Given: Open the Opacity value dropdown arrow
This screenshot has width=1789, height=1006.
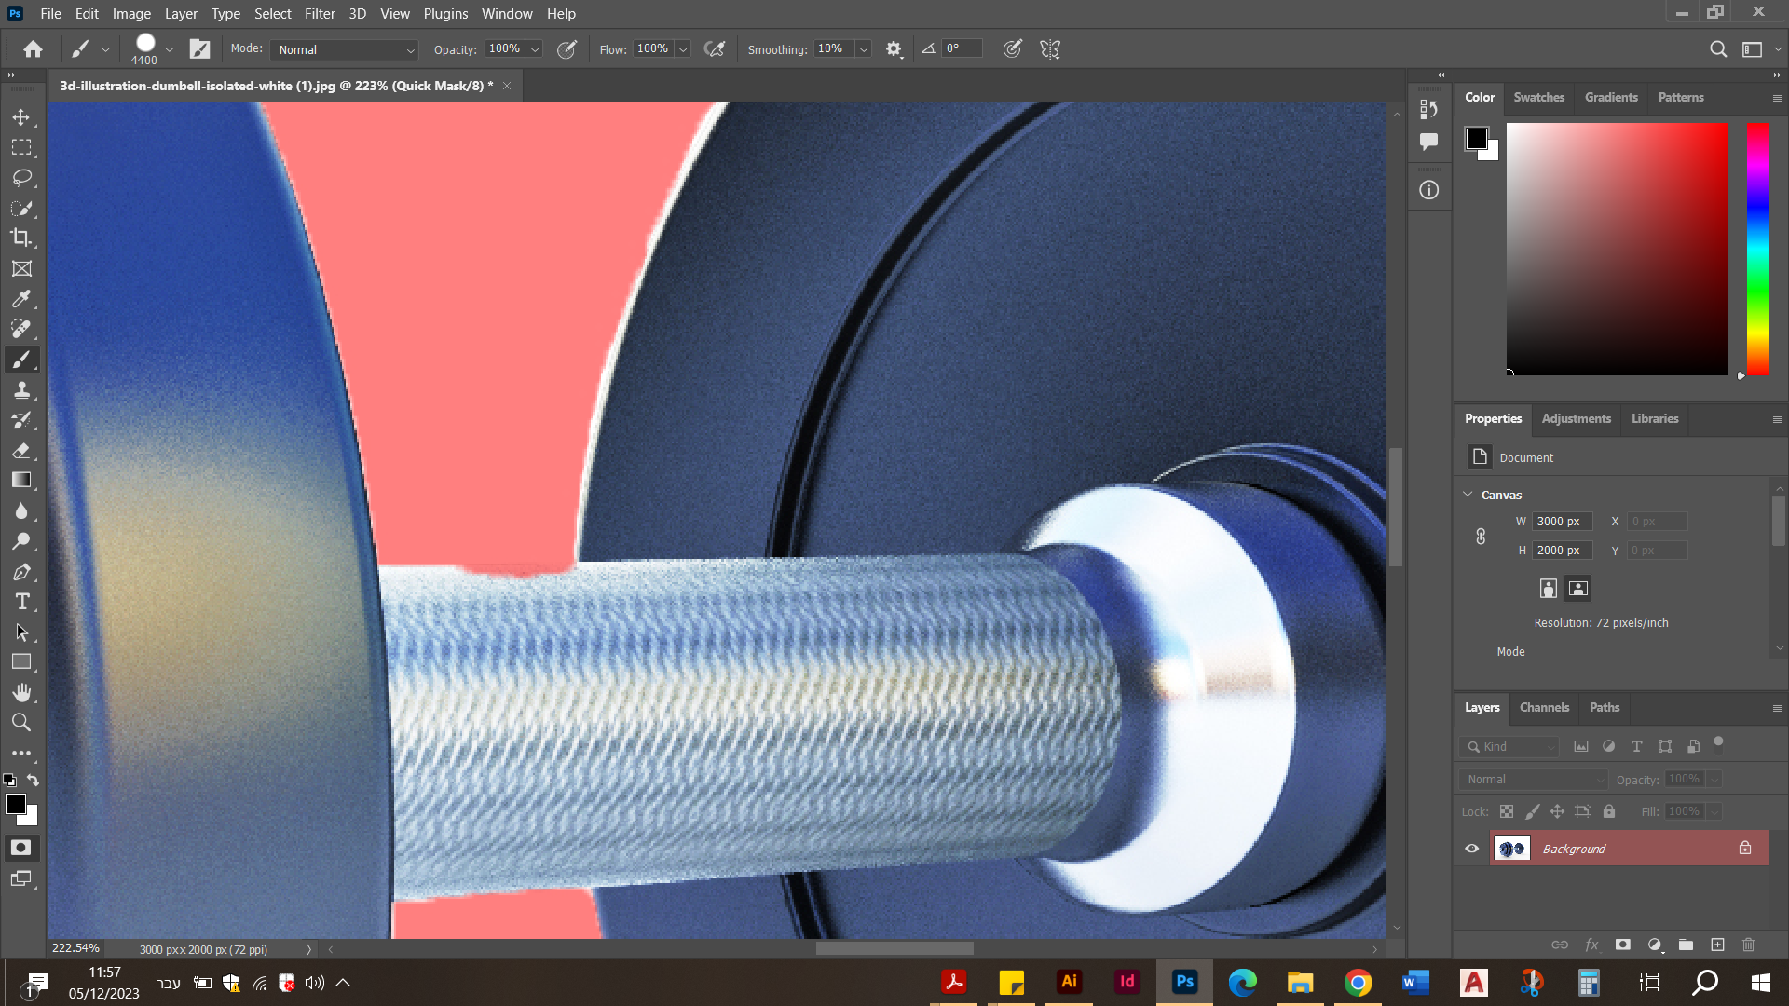Looking at the screenshot, I should click(x=535, y=49).
